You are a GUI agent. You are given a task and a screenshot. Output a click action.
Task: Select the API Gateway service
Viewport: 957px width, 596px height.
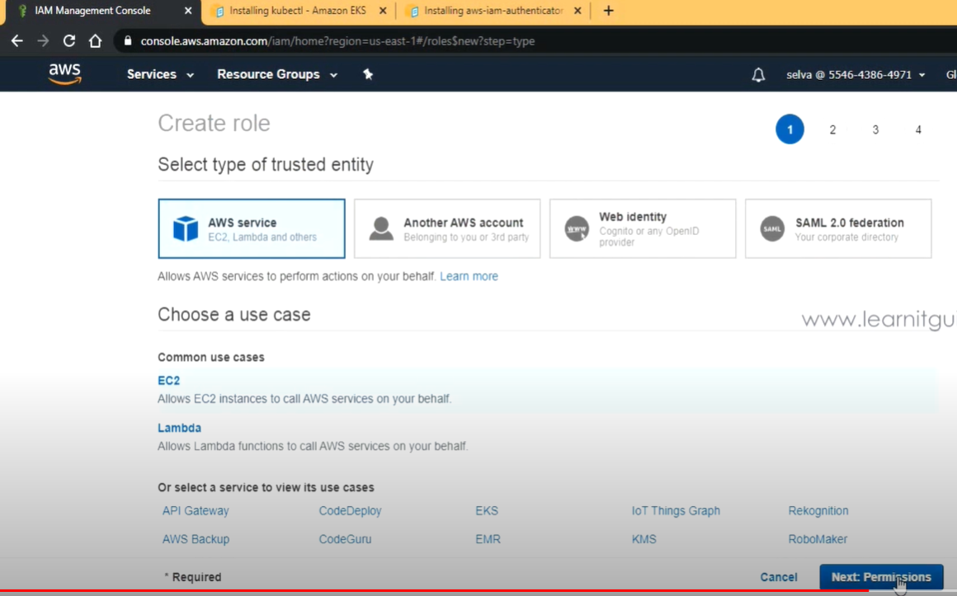196,510
